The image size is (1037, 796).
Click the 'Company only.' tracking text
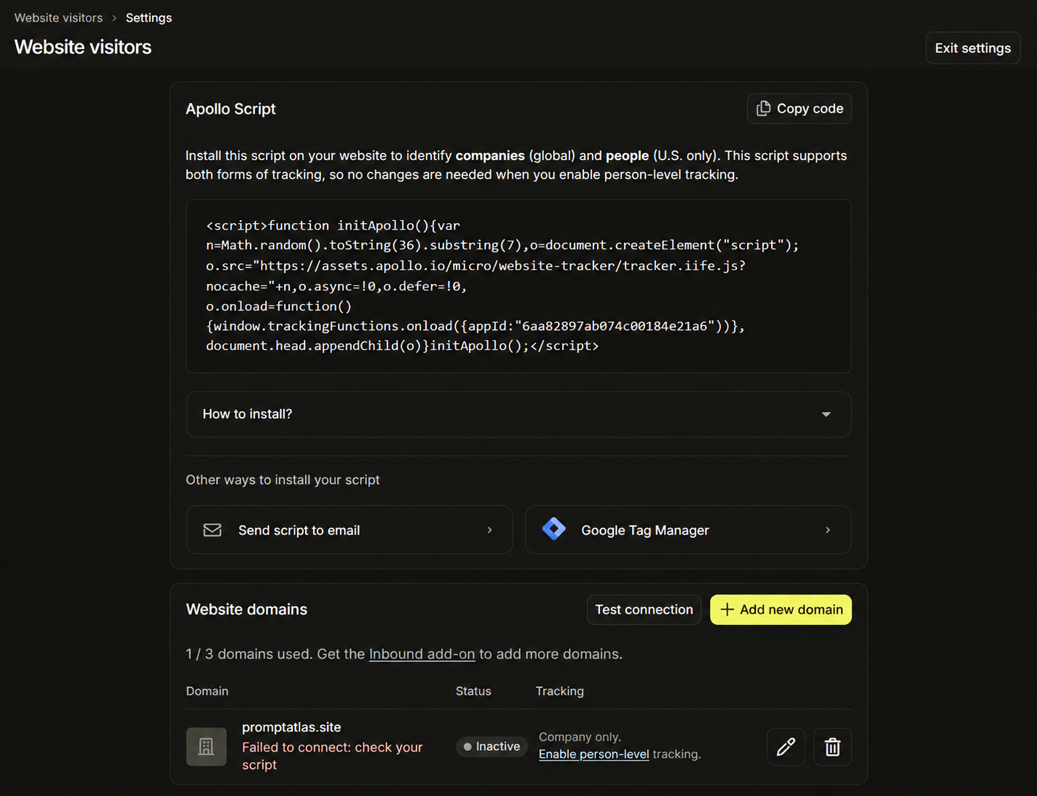pos(580,737)
